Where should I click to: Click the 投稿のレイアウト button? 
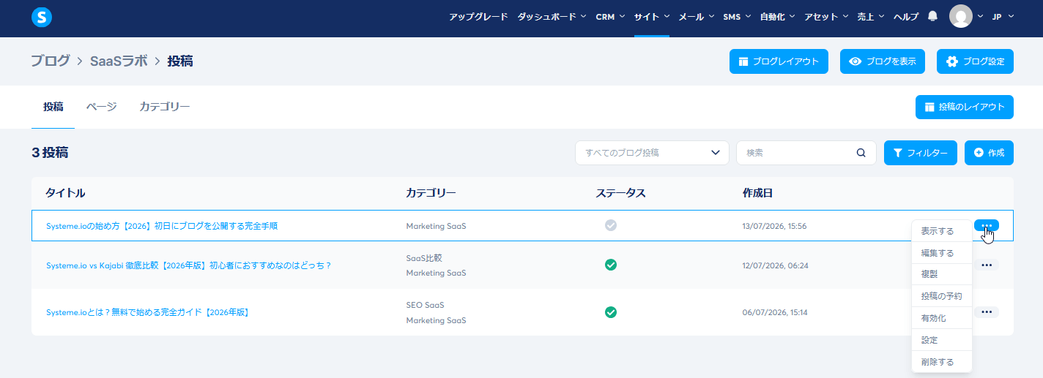[965, 107]
